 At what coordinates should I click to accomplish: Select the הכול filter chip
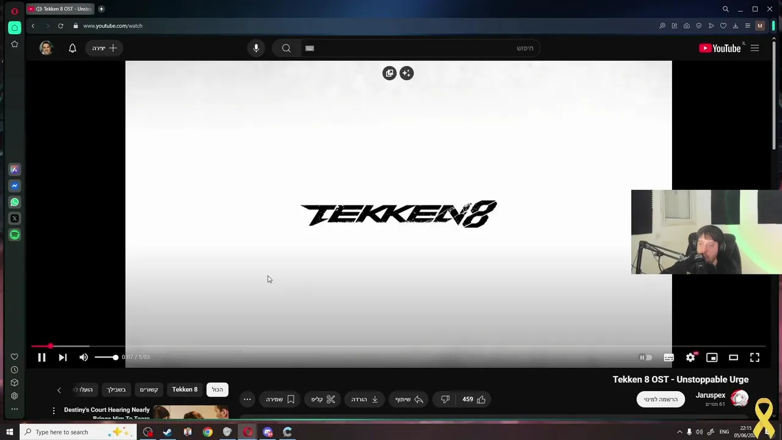(x=217, y=389)
